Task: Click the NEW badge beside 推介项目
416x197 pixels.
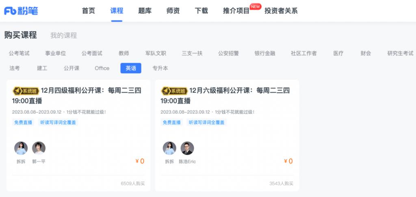Action: tap(255, 7)
